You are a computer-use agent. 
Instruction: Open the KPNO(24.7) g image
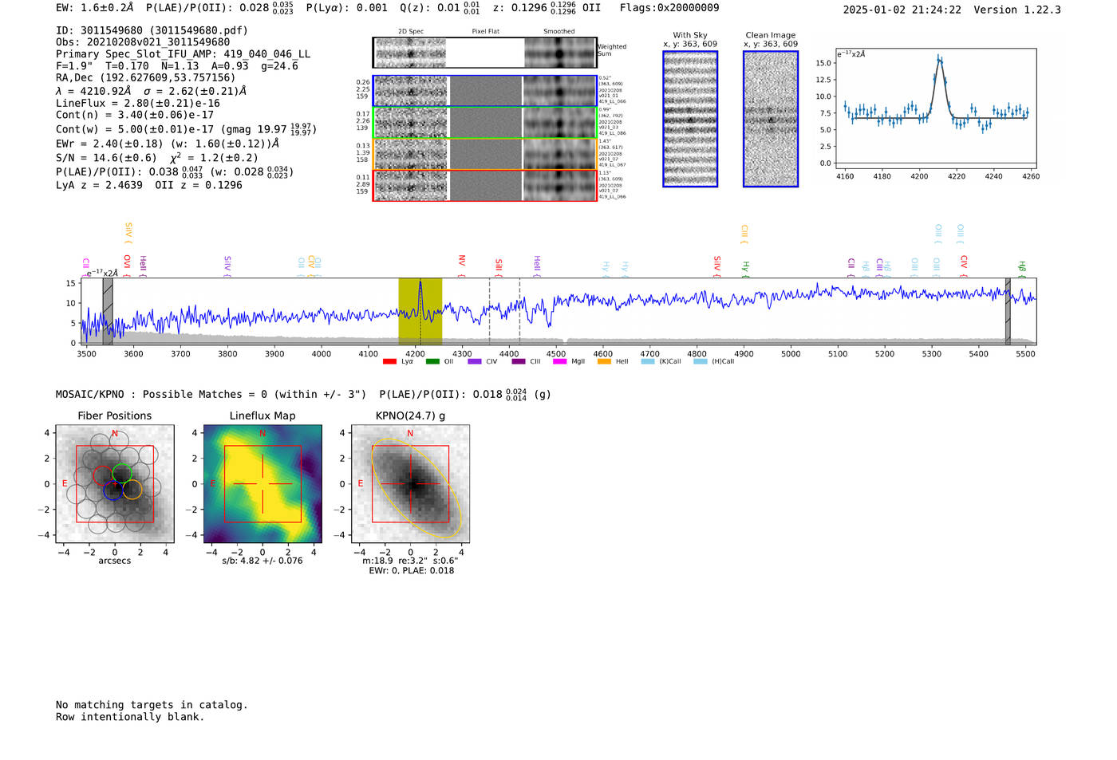click(x=410, y=484)
